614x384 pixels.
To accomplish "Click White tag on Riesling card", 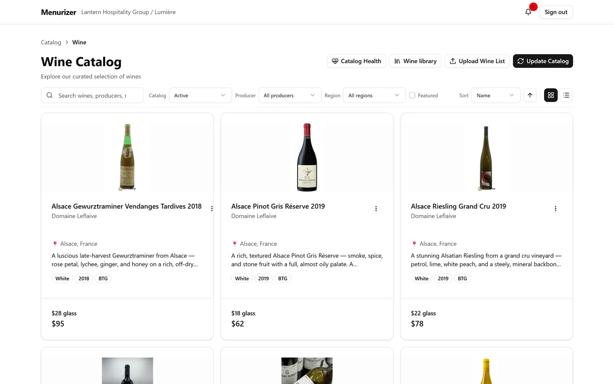I will point(422,278).
